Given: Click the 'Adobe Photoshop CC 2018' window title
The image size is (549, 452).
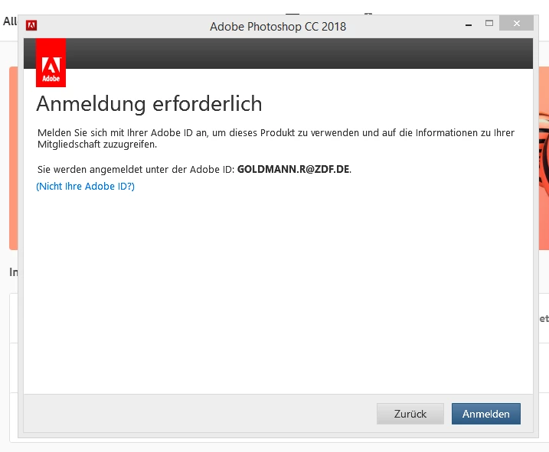Looking at the screenshot, I should point(278,27).
